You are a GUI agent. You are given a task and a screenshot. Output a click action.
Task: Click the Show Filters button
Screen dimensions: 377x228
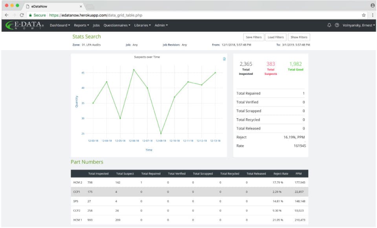[299, 37]
